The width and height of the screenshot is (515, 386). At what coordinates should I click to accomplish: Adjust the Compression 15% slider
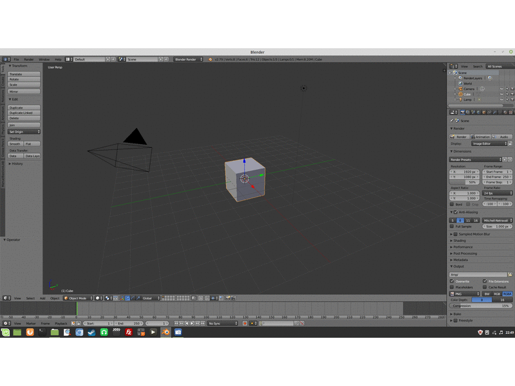pos(480,306)
